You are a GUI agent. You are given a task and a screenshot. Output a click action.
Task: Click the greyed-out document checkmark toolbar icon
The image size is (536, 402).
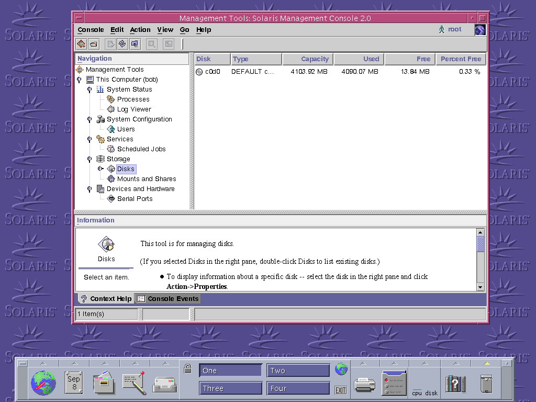[x=110, y=44]
